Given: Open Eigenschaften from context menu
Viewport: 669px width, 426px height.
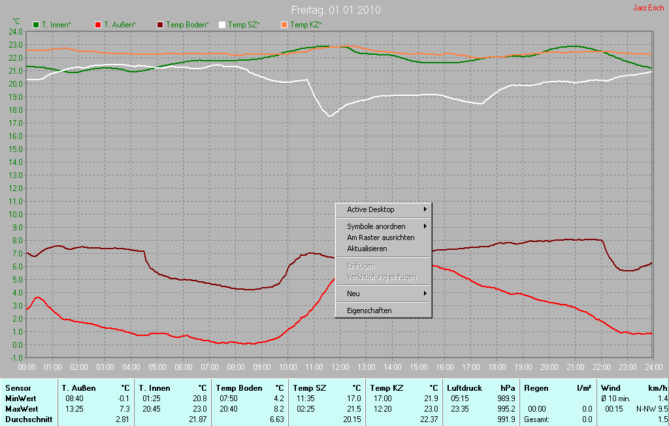Looking at the screenshot, I should (x=369, y=311).
